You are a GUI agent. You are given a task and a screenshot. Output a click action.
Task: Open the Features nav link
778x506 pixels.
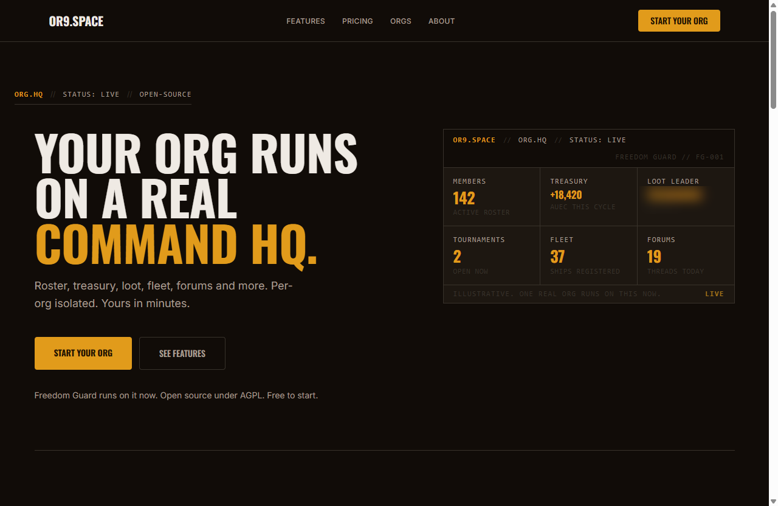pos(306,21)
